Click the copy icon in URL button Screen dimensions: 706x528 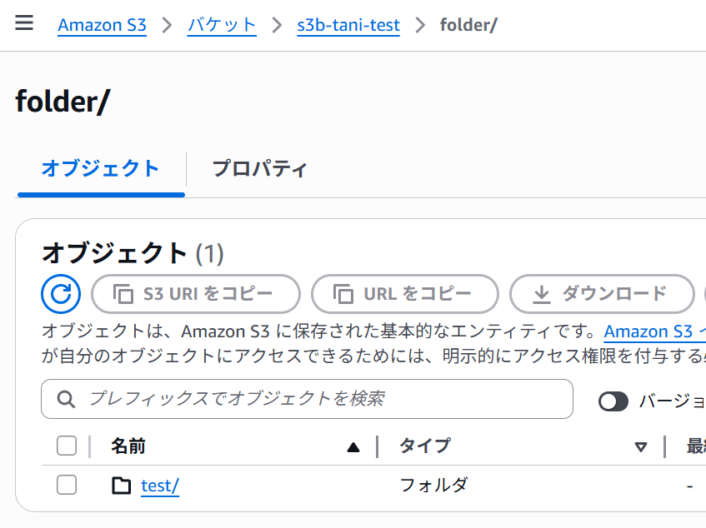coord(343,293)
